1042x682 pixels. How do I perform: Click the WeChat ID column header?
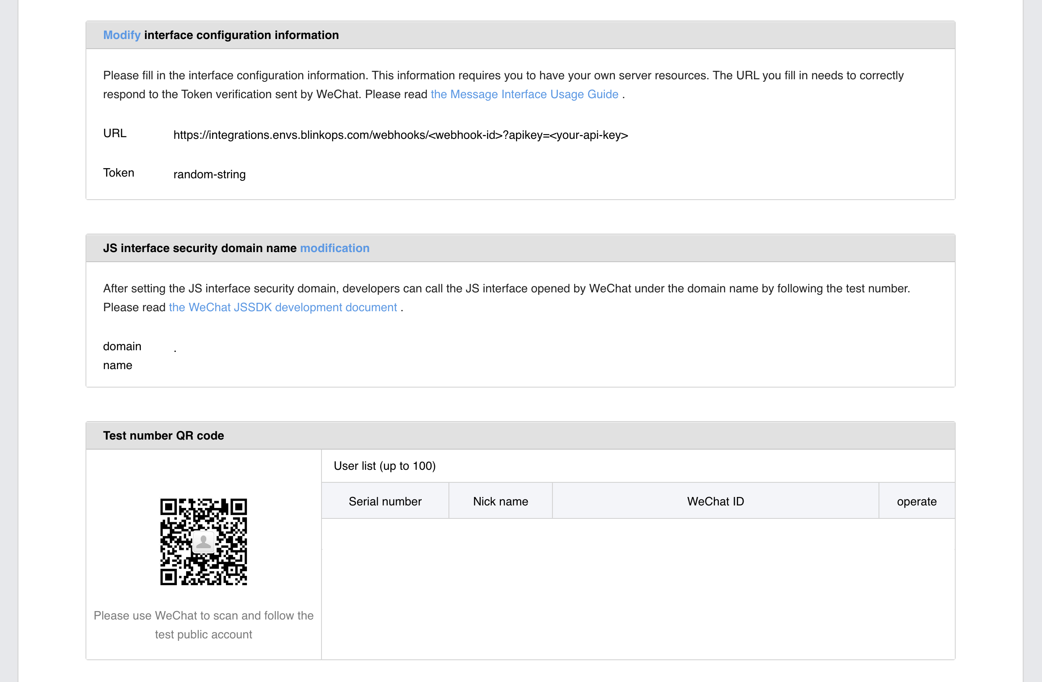pyautogui.click(x=715, y=501)
